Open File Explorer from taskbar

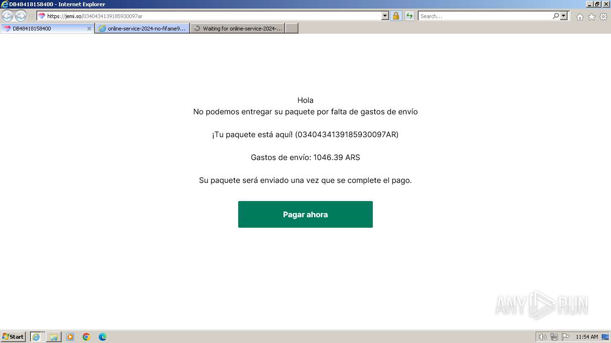point(54,337)
